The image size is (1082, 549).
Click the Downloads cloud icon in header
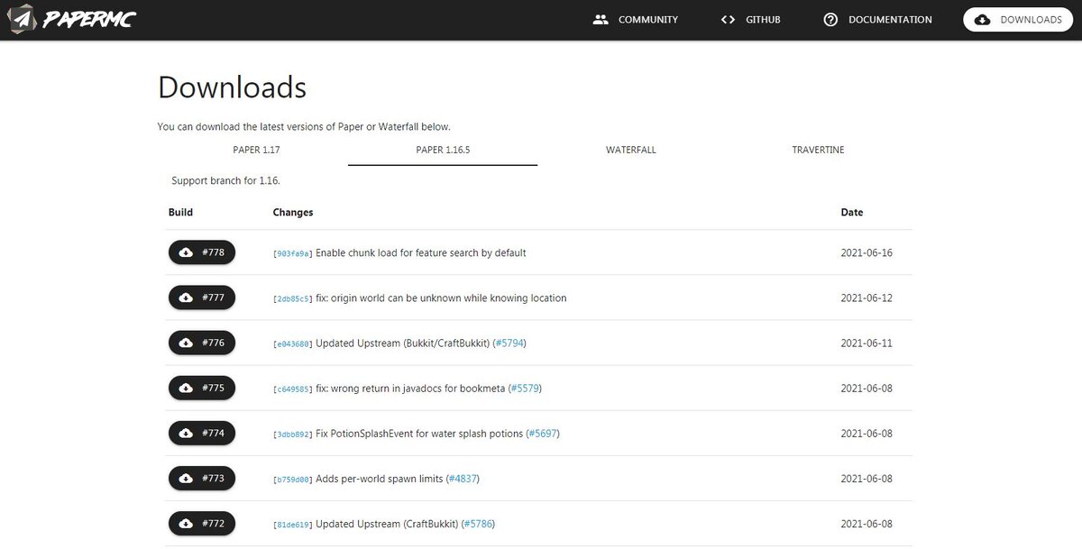coord(983,20)
